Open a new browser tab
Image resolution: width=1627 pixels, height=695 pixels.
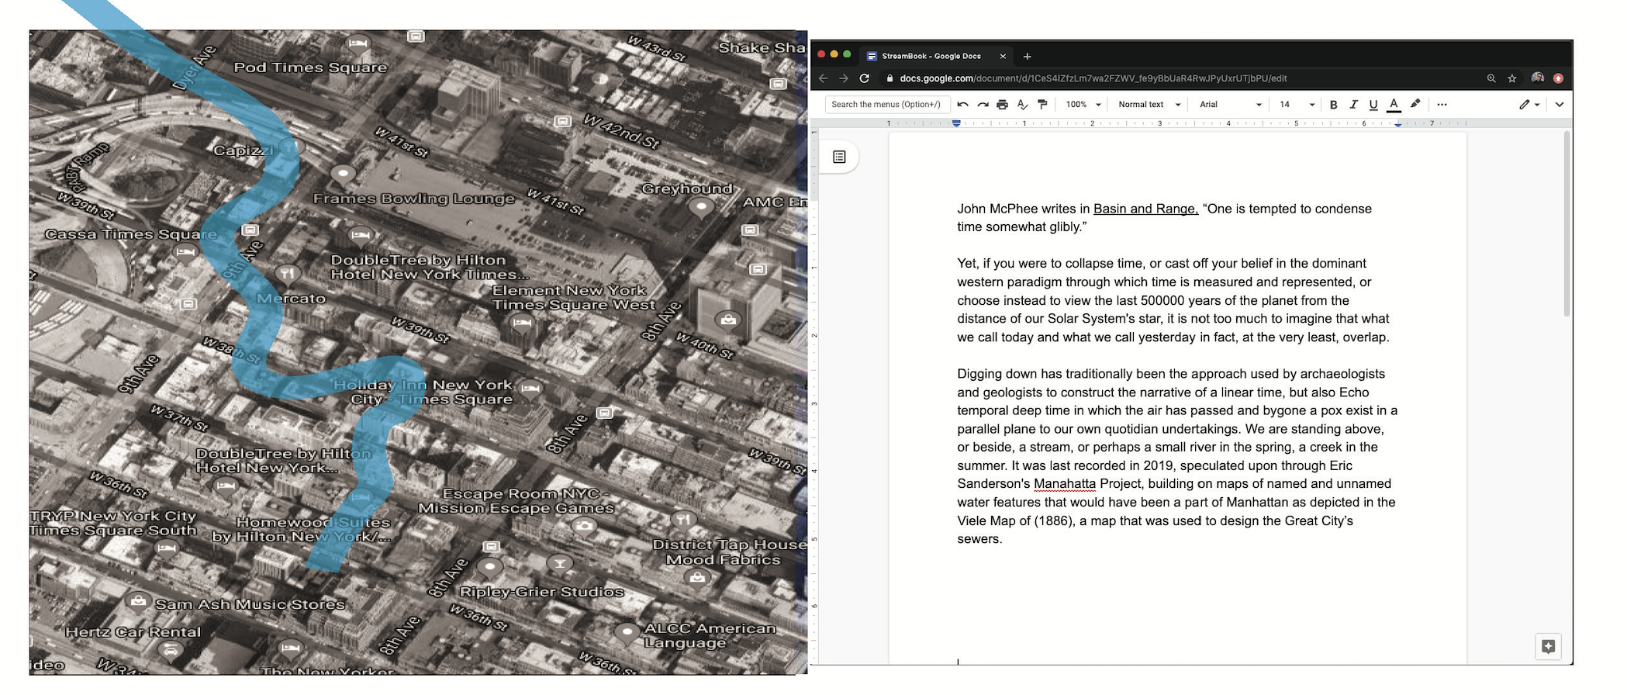pyautogui.click(x=1027, y=56)
